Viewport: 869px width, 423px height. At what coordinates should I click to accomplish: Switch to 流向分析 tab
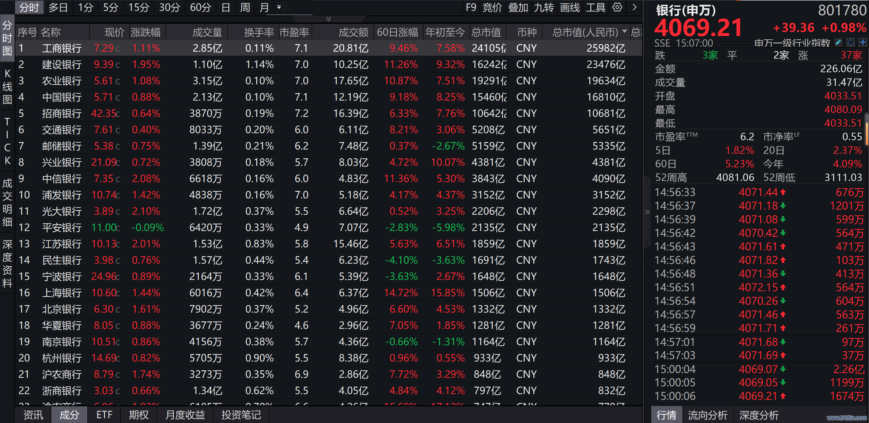(708, 415)
